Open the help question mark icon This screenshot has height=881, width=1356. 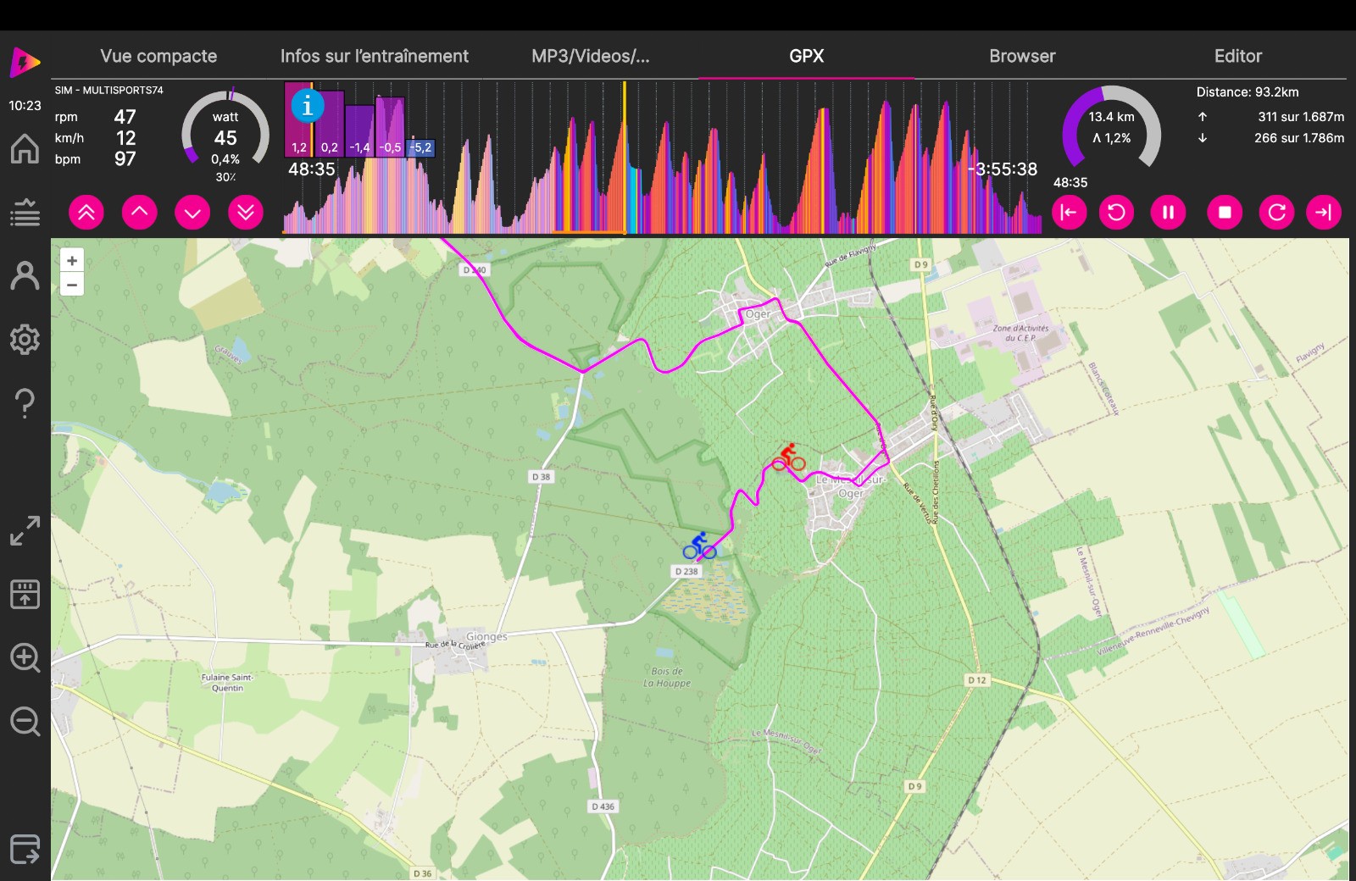tap(25, 403)
